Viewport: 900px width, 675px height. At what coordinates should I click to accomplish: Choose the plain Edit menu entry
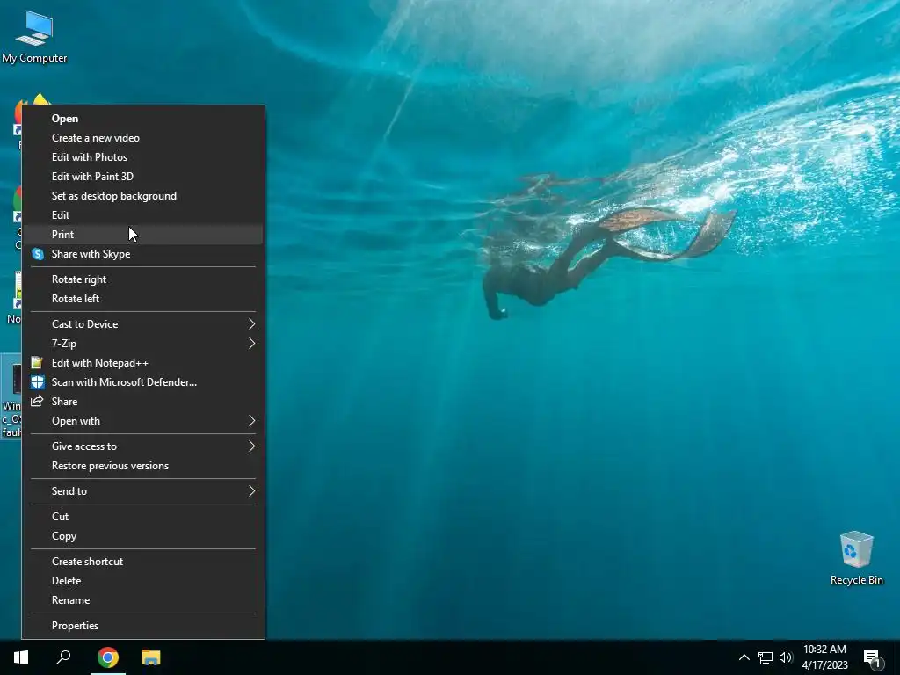pyautogui.click(x=143, y=215)
